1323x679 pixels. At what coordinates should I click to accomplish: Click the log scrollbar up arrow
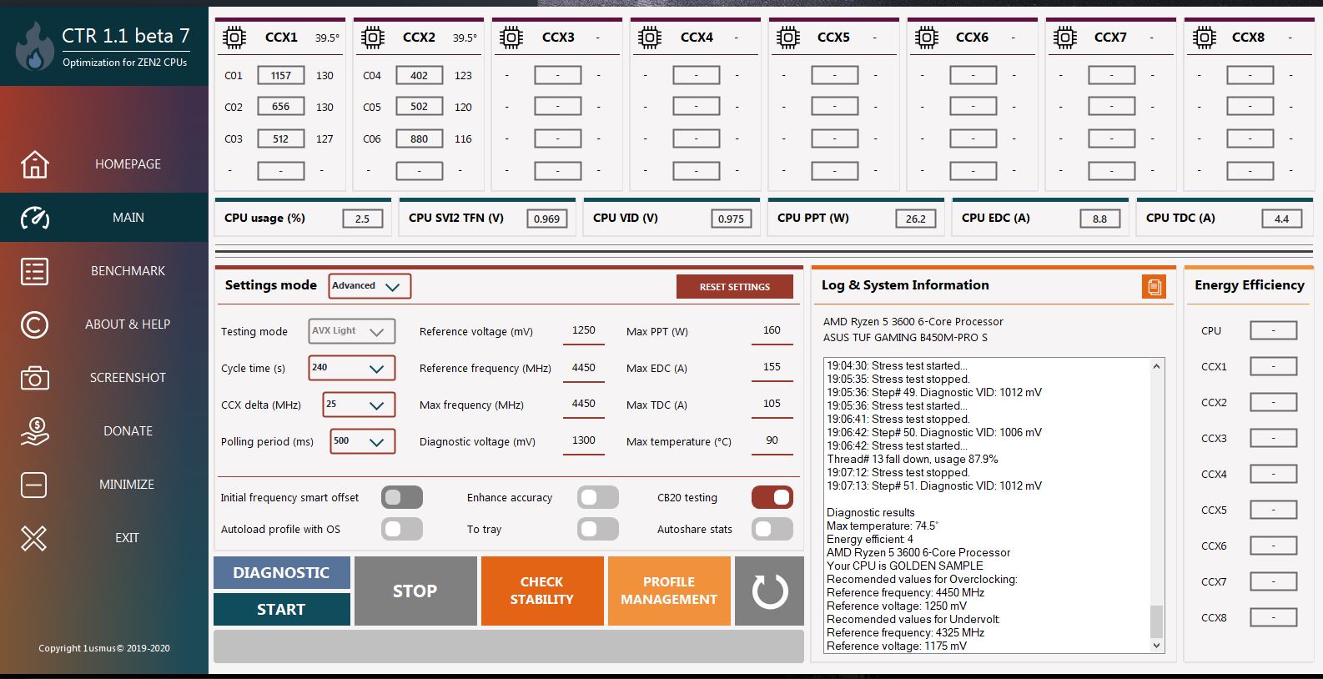[1156, 366]
